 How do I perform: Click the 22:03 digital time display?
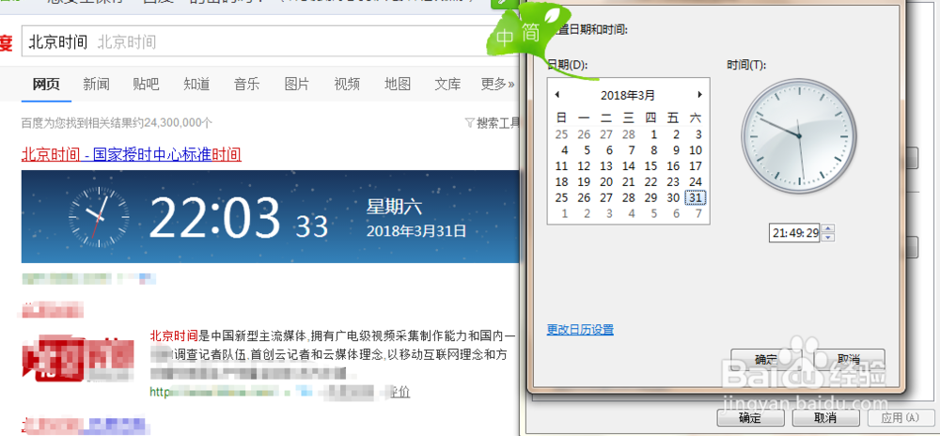[214, 217]
